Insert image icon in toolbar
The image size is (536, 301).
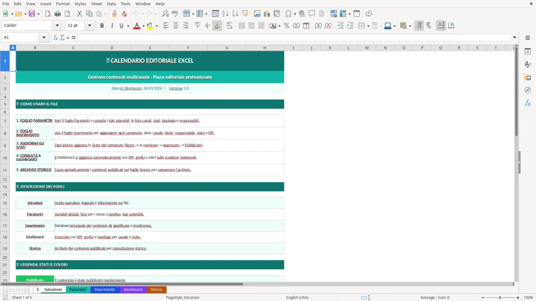(x=257, y=14)
